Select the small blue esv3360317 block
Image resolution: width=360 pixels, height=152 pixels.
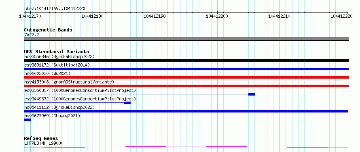252,94
